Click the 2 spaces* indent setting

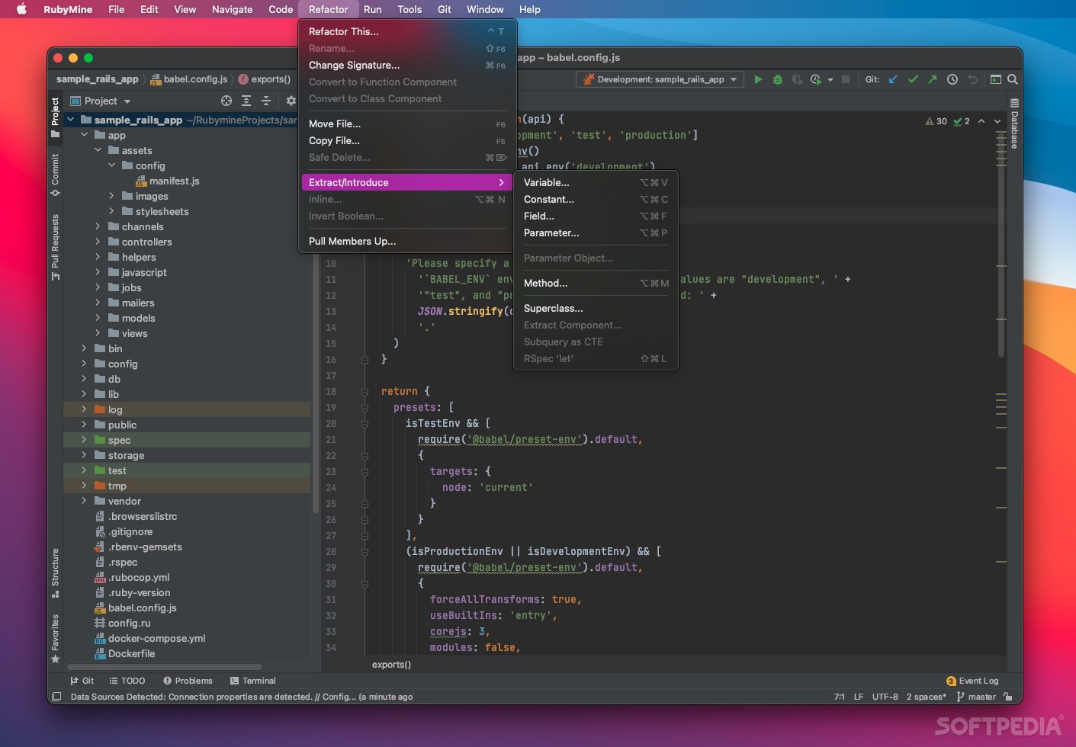(x=927, y=697)
